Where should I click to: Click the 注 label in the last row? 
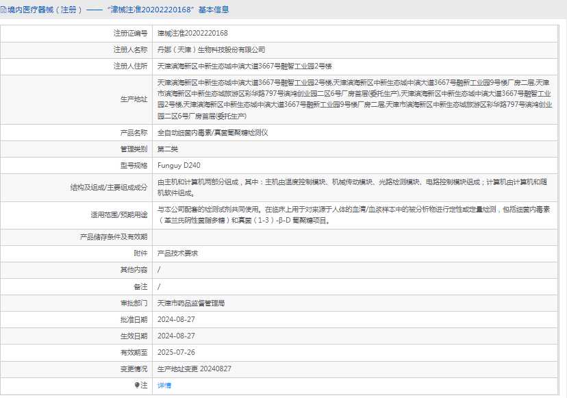pyautogui.click(x=144, y=386)
